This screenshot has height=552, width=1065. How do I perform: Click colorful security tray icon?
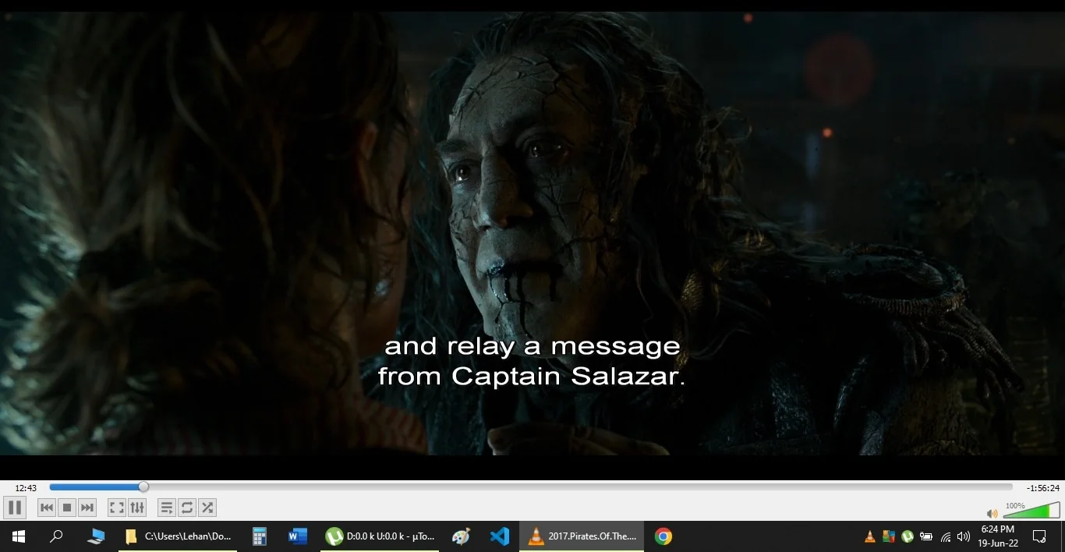coord(889,536)
